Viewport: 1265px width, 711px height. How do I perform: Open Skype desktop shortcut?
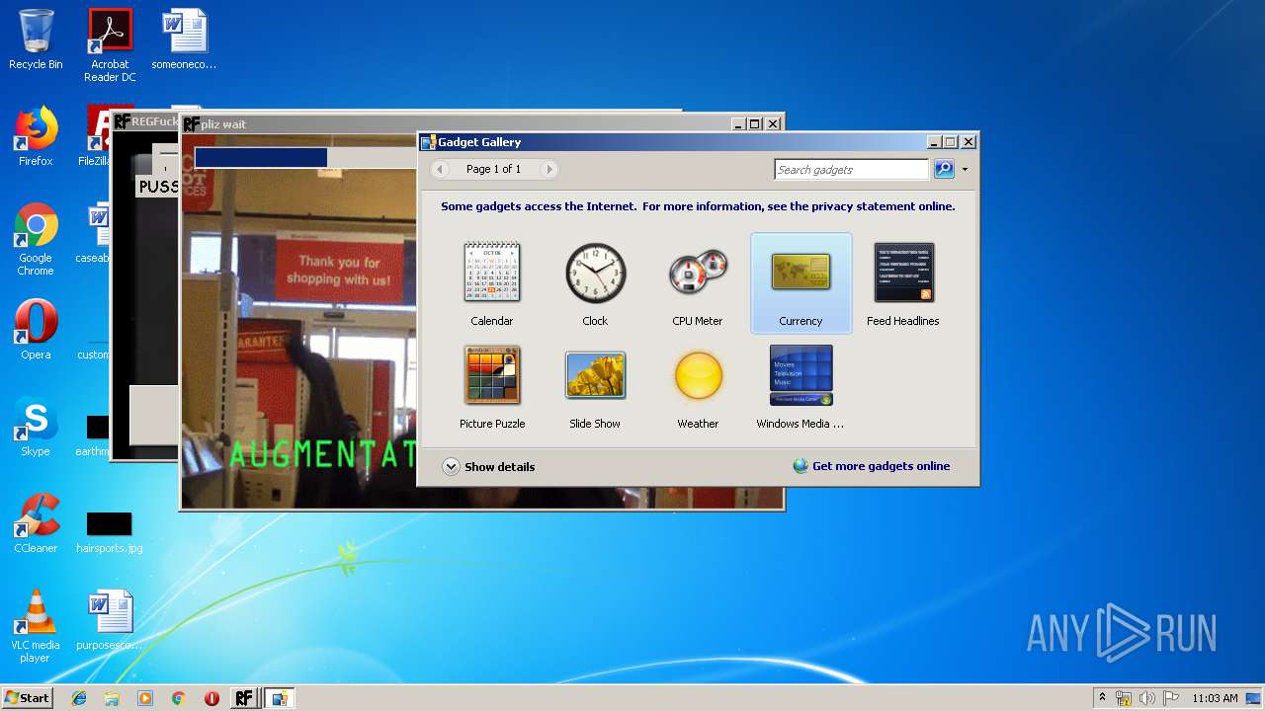[36, 427]
